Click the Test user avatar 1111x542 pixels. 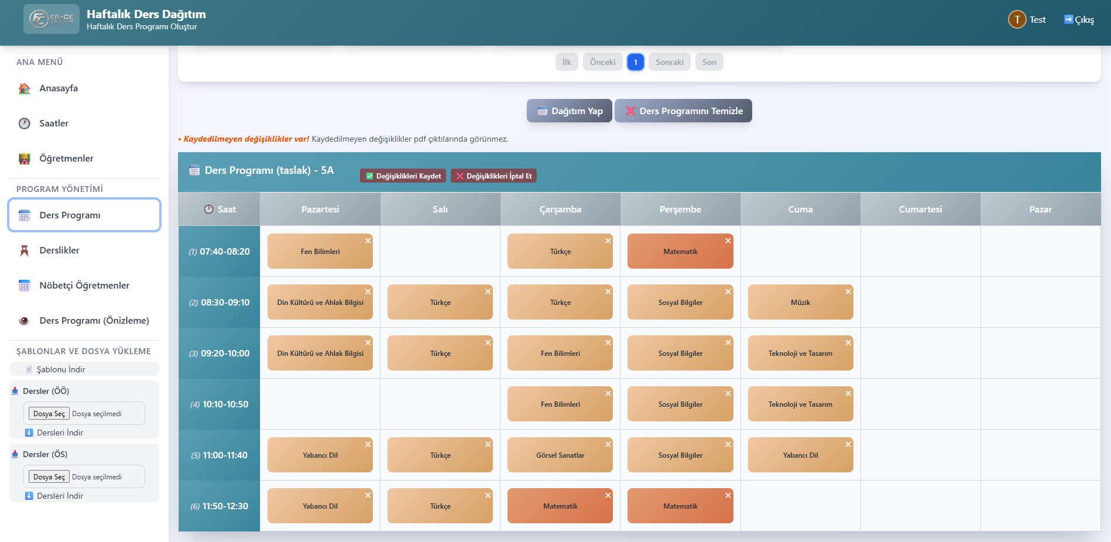coord(1017,20)
